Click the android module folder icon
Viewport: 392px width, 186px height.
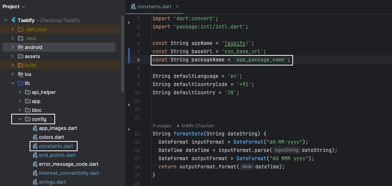[x=21, y=47]
